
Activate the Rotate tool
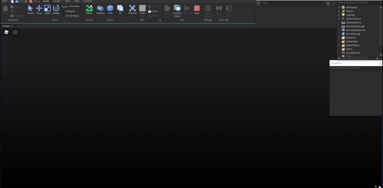point(56,10)
